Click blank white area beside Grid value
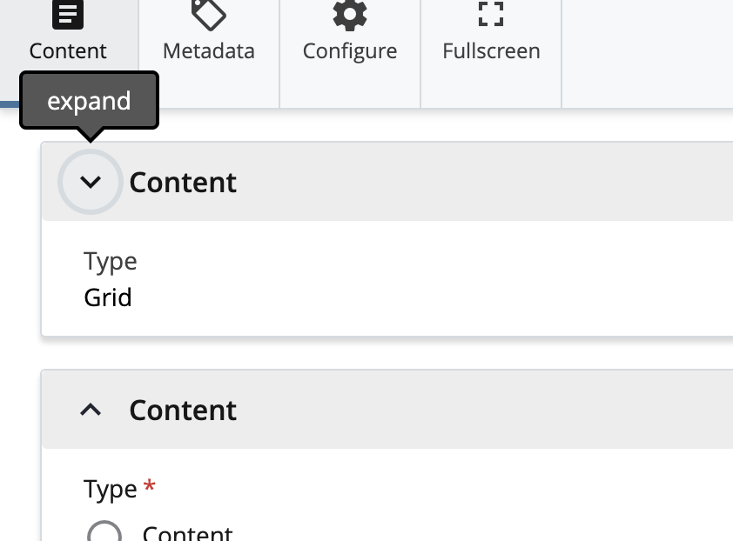The image size is (733, 541). pos(420,297)
